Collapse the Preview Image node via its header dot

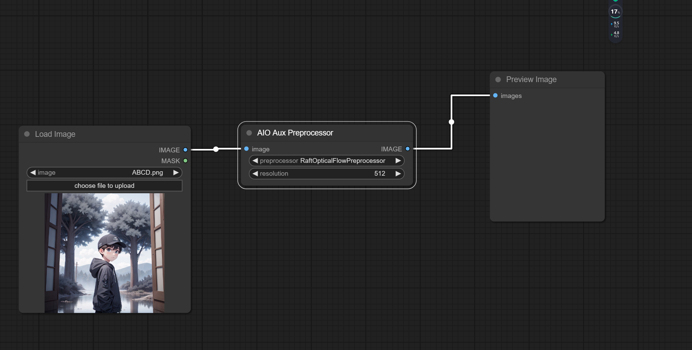(497, 79)
